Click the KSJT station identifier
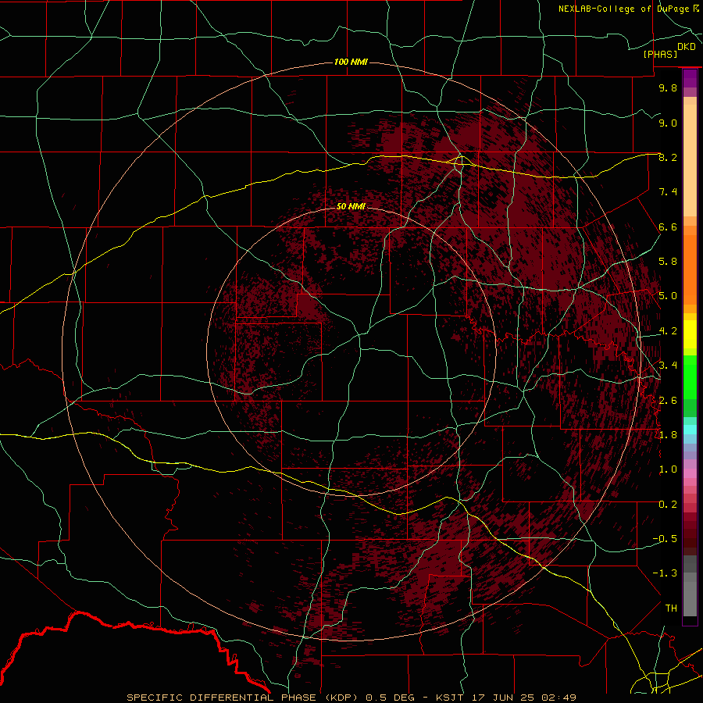The image size is (703, 703). [451, 698]
